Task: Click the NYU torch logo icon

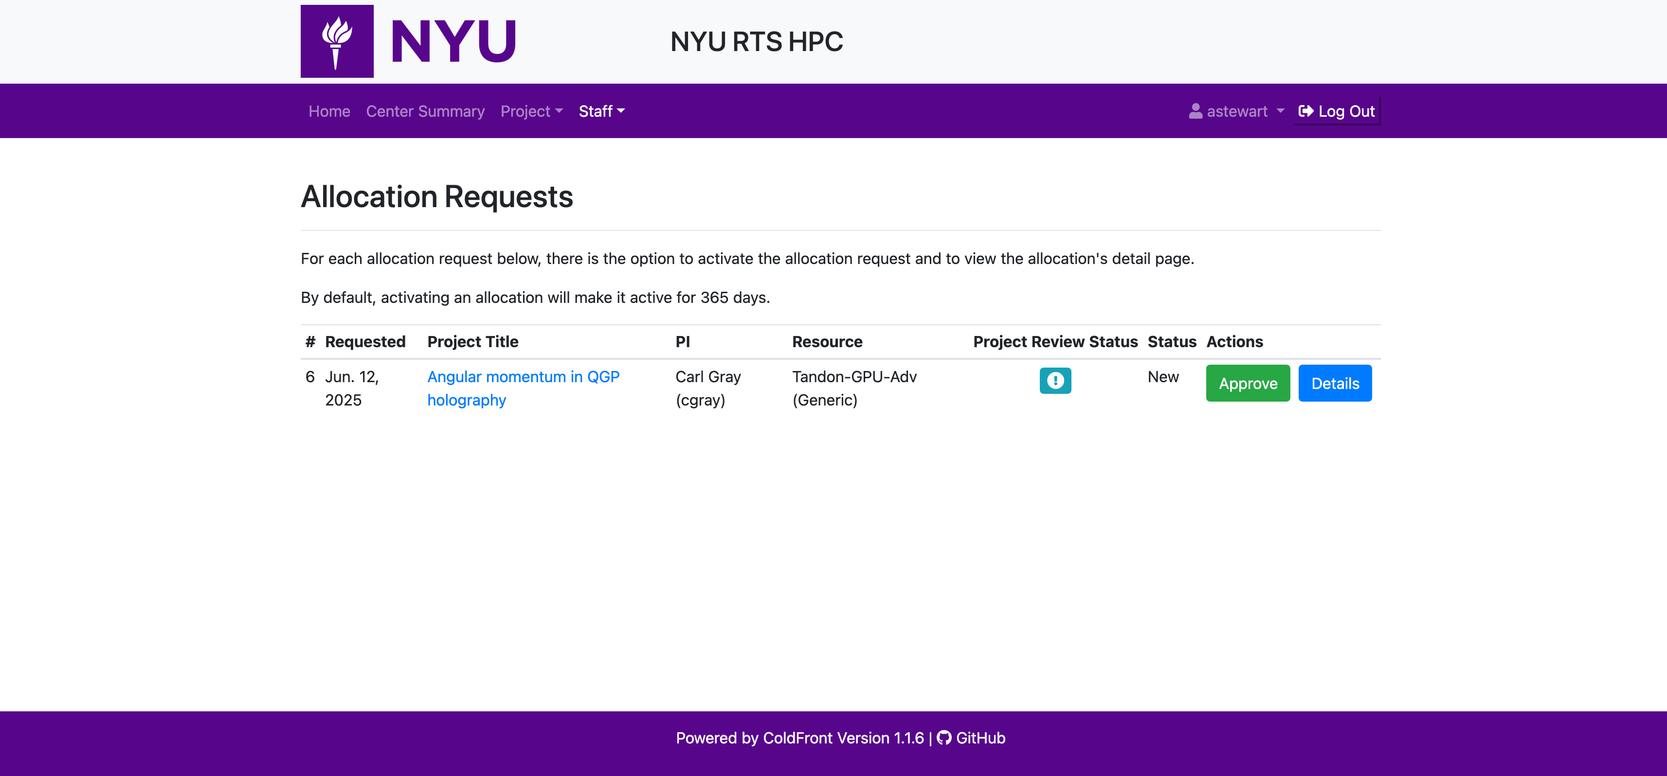Action: [x=337, y=41]
